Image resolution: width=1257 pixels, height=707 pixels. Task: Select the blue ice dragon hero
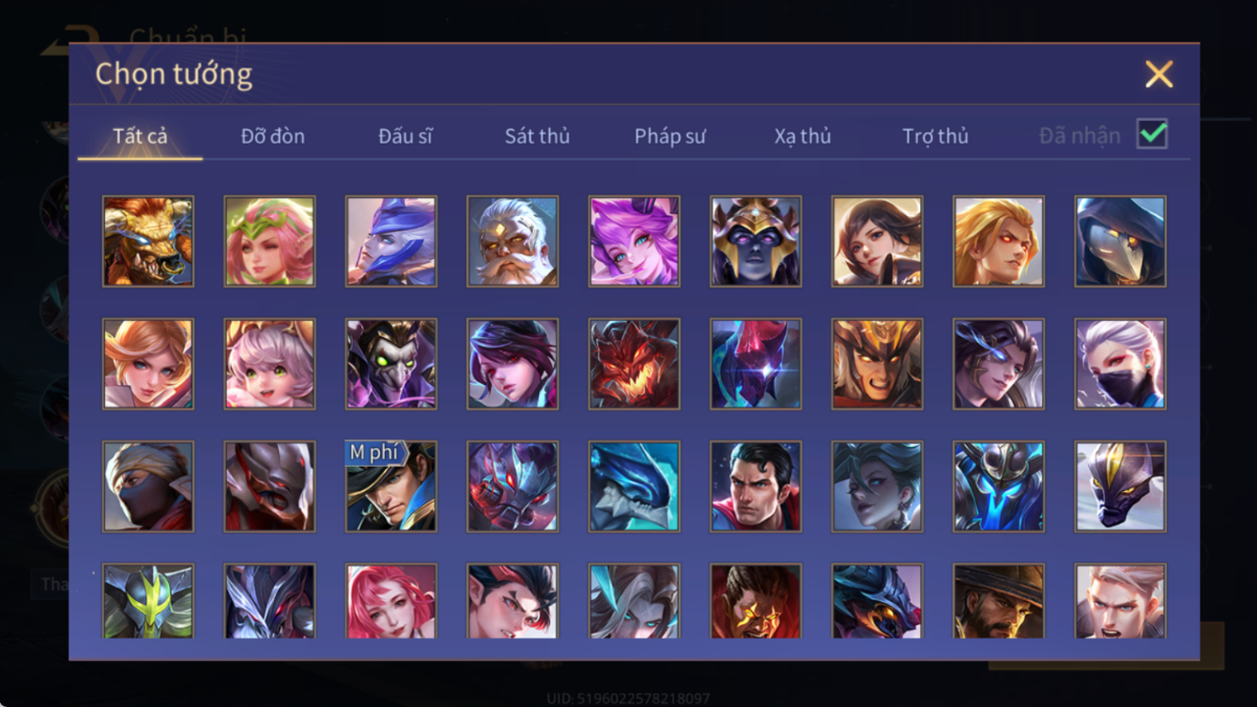click(635, 486)
